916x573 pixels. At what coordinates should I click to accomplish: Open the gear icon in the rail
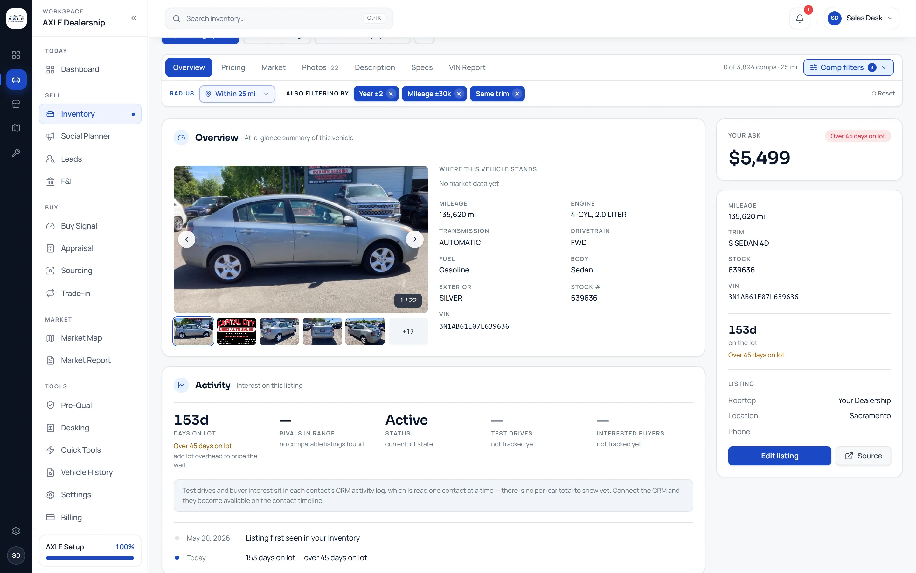(16, 531)
